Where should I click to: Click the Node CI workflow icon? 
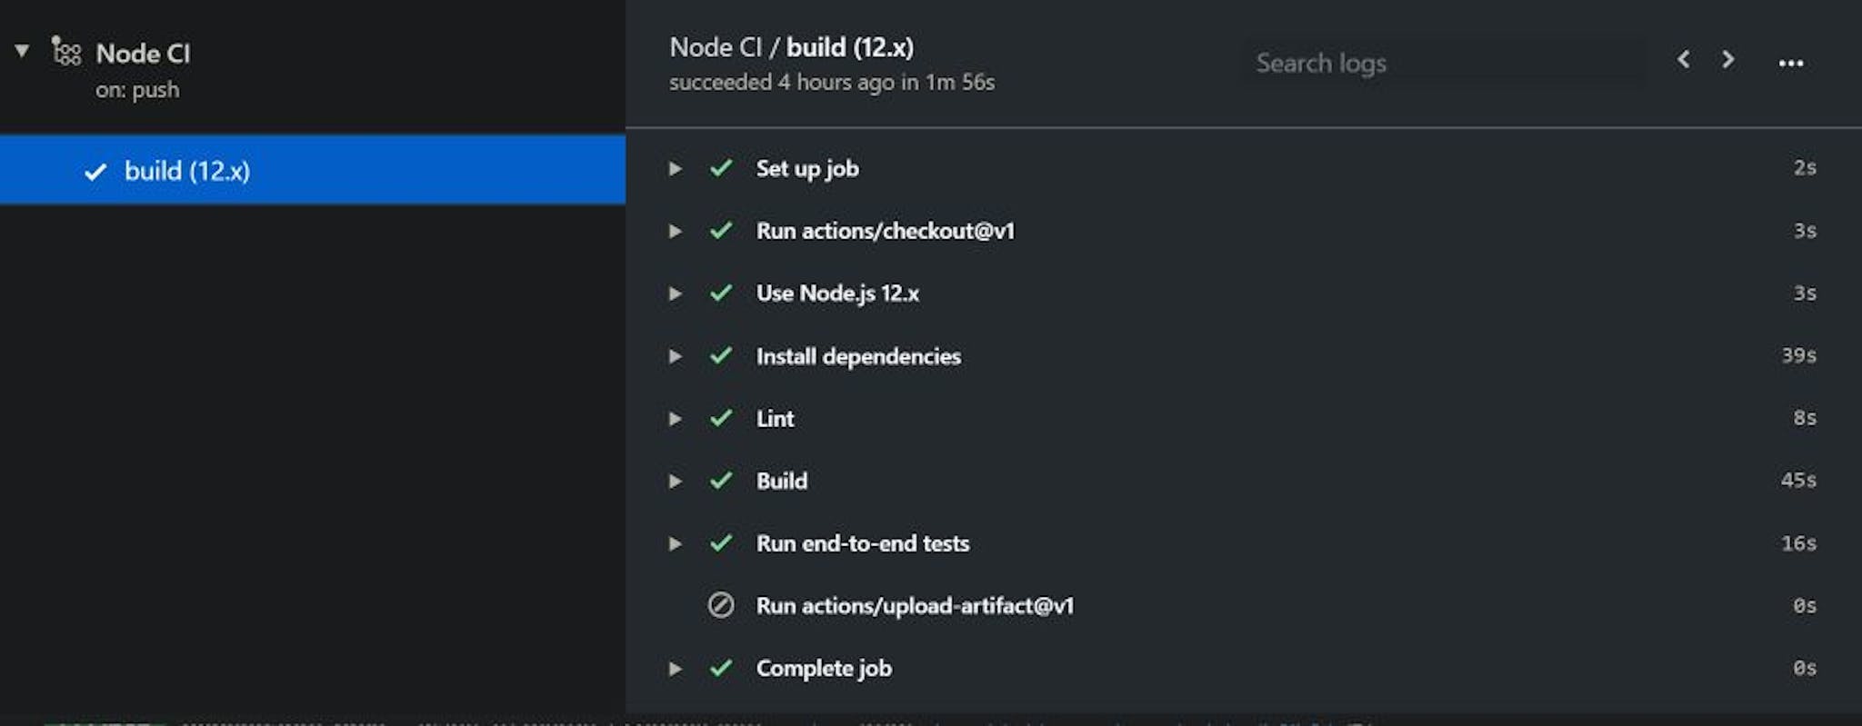[x=66, y=52]
